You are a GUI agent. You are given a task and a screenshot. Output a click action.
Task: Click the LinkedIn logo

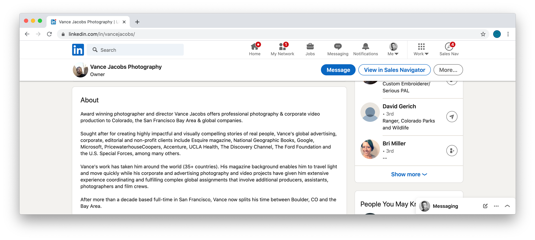tap(78, 50)
